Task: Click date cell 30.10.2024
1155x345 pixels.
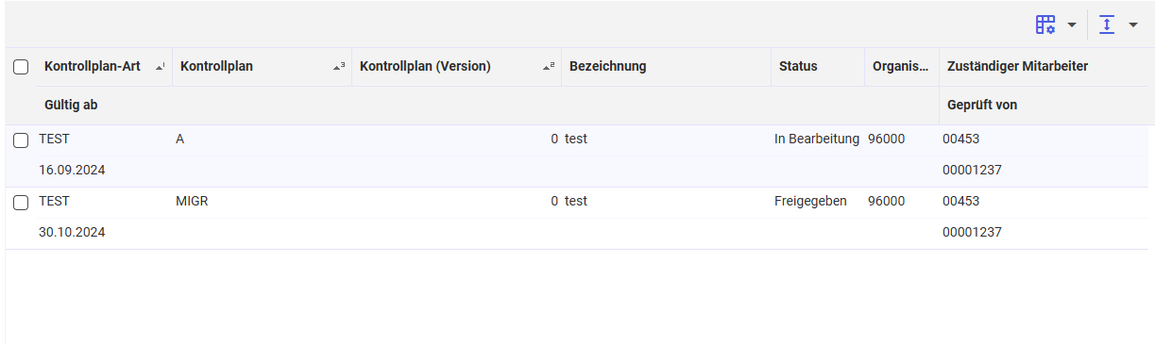Action: coord(72,232)
